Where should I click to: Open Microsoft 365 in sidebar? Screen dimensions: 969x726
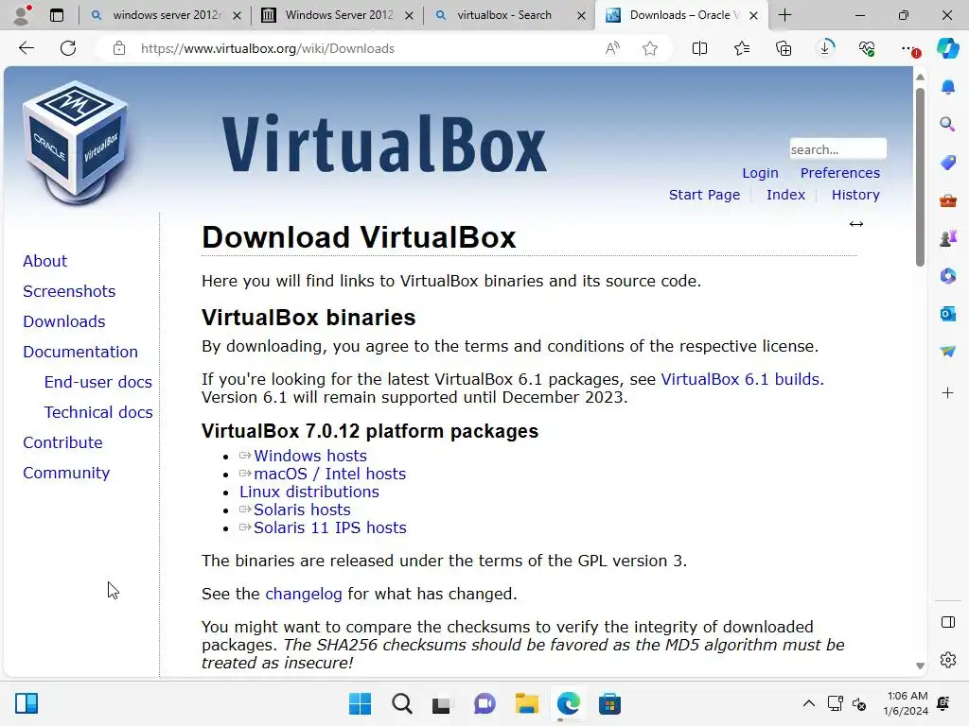[948, 276]
